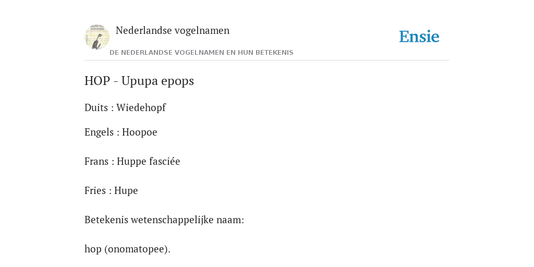Click the Engels : Hoopoe text
534x267 pixels.
click(121, 132)
